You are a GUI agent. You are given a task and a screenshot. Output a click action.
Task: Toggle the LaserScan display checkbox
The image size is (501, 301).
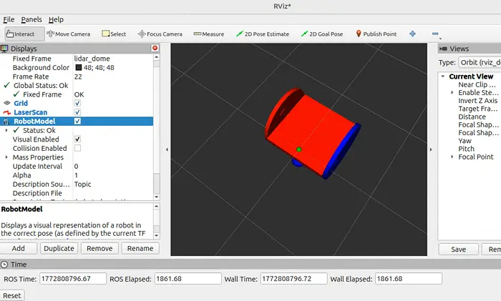tap(77, 112)
